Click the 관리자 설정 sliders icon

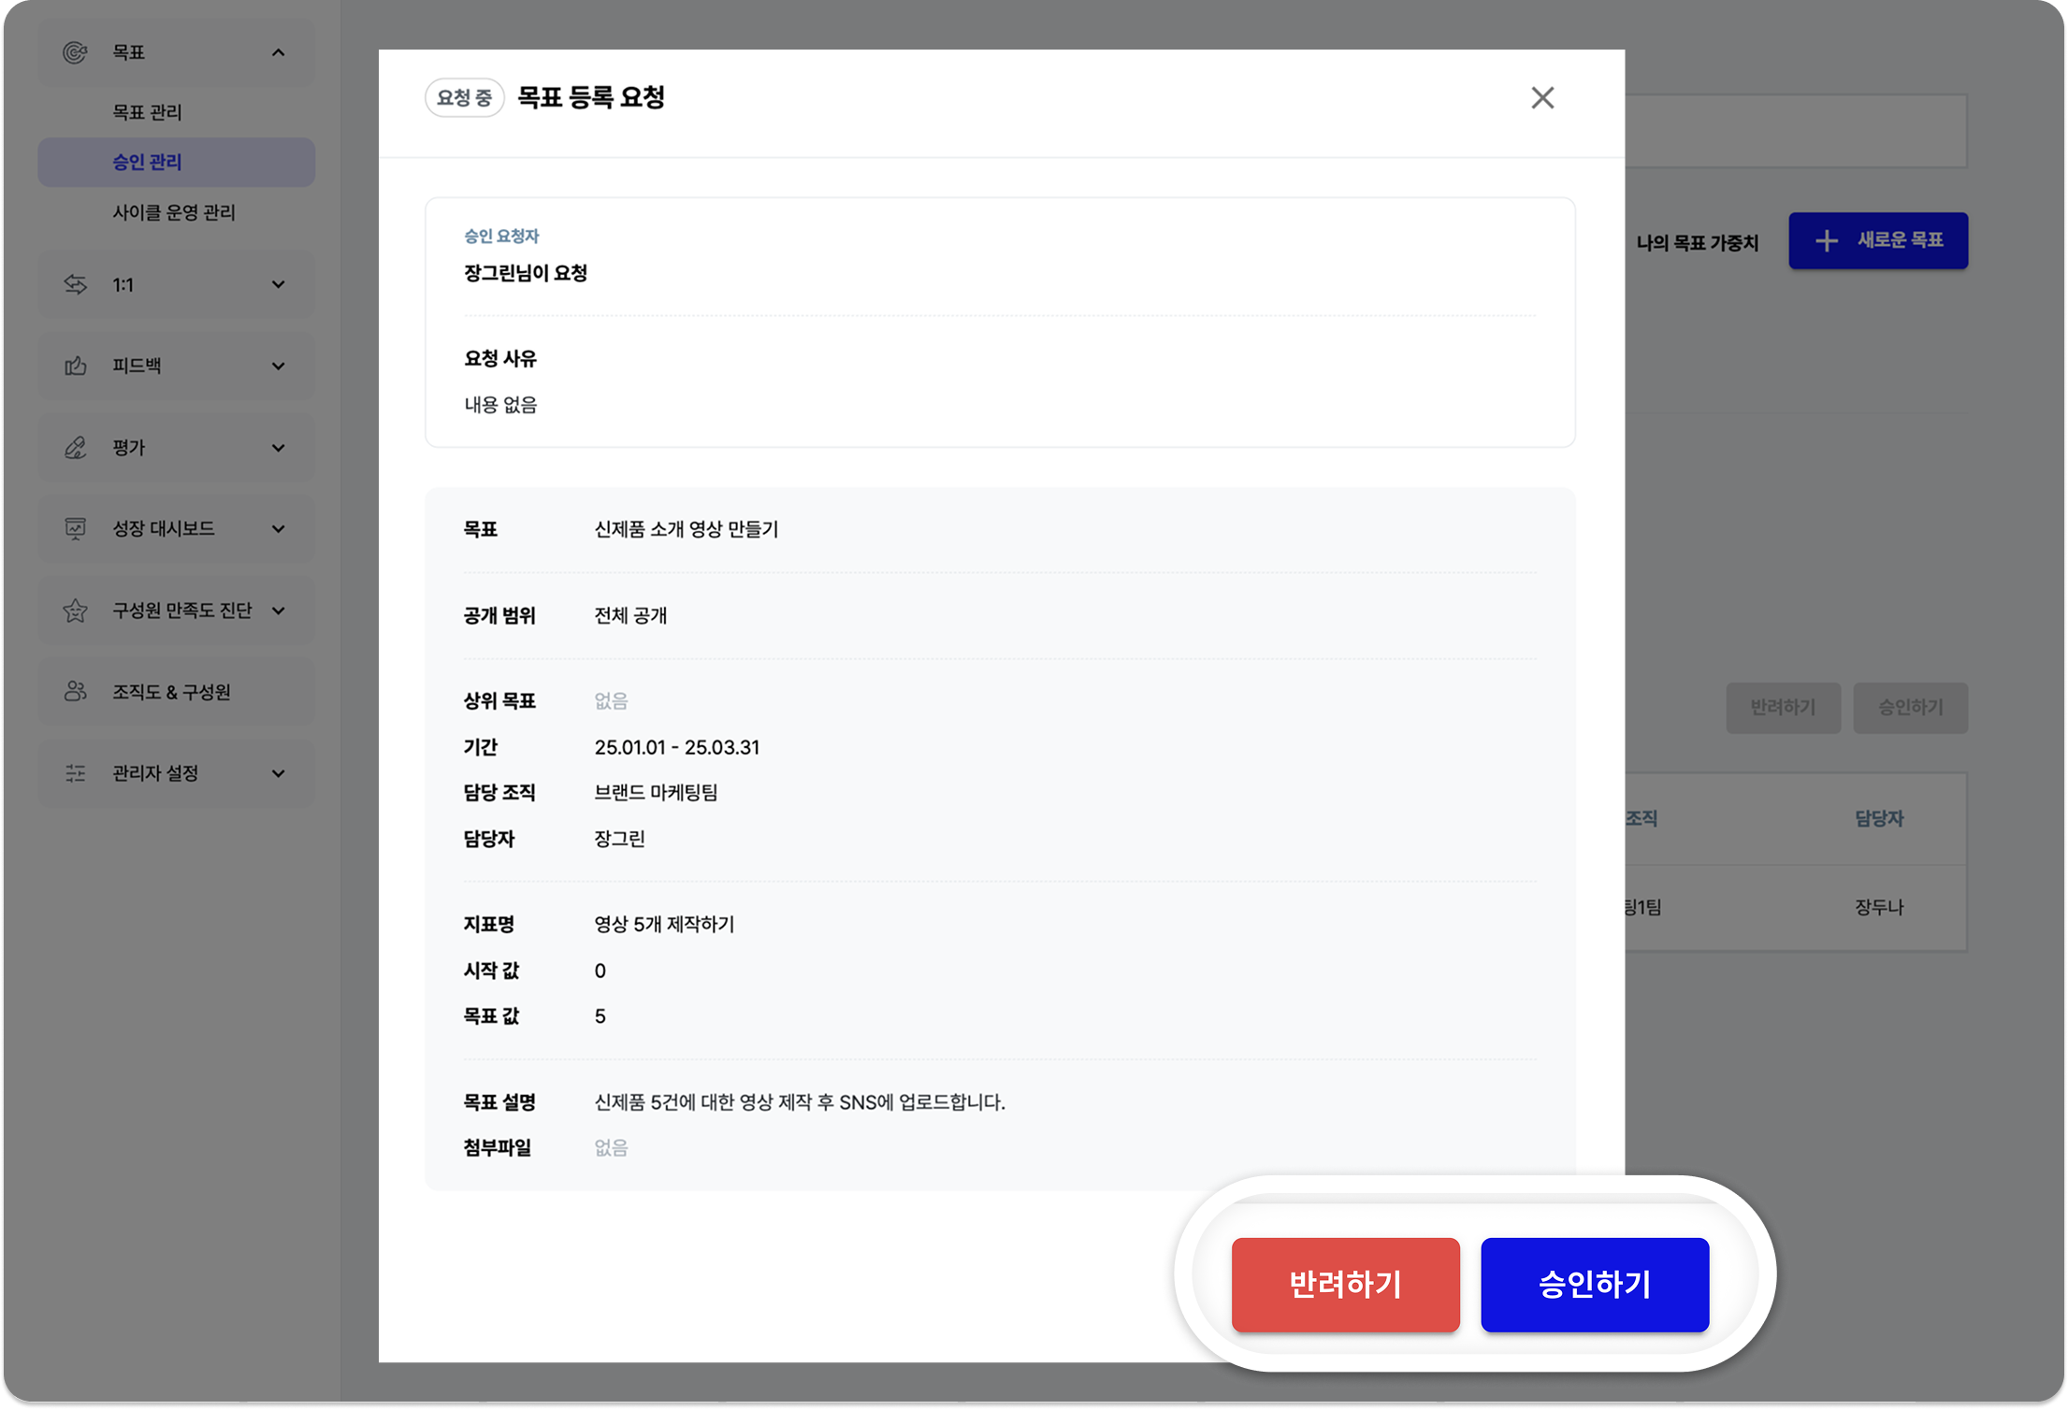pyautogui.click(x=76, y=772)
